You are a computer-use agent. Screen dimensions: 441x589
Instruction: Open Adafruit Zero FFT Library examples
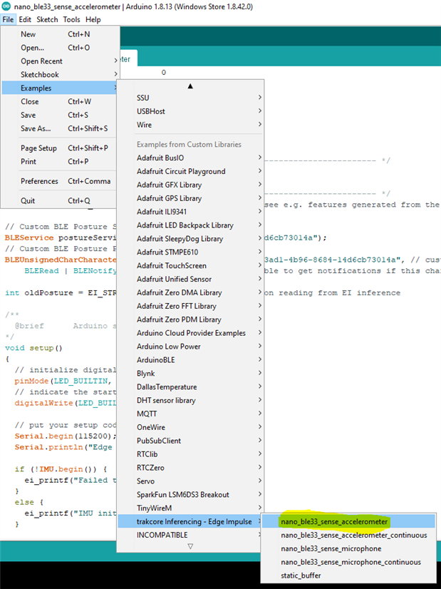click(190, 307)
